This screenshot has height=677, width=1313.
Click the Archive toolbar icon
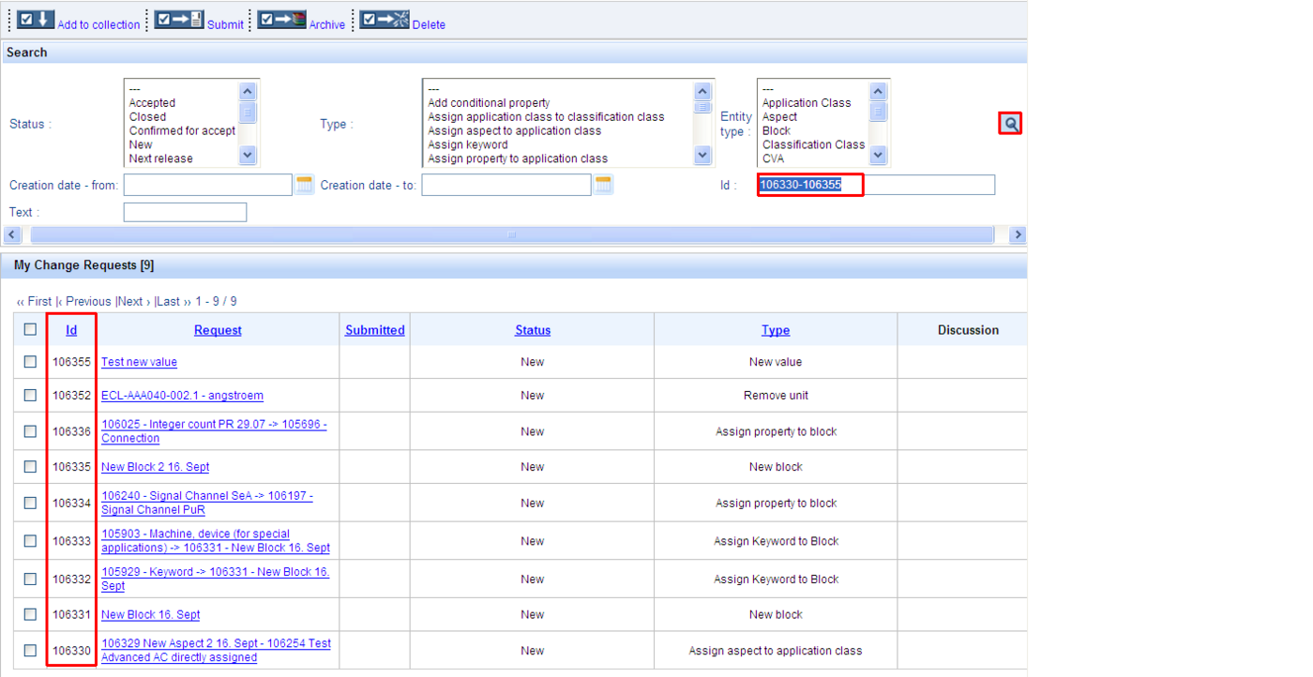(281, 20)
